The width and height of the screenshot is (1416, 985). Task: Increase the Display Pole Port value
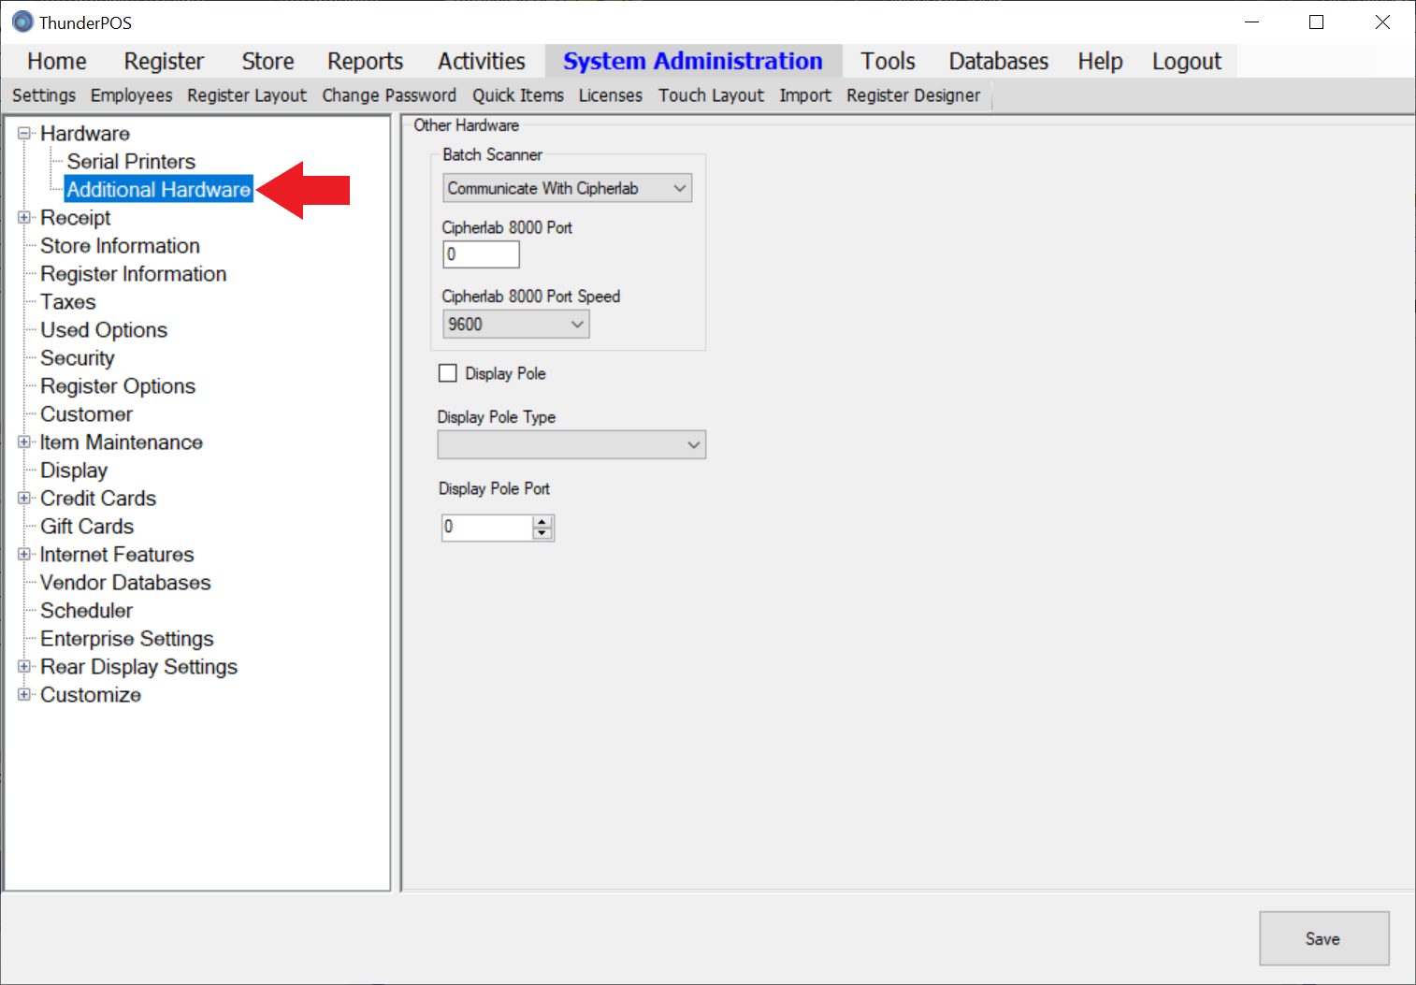pos(542,522)
